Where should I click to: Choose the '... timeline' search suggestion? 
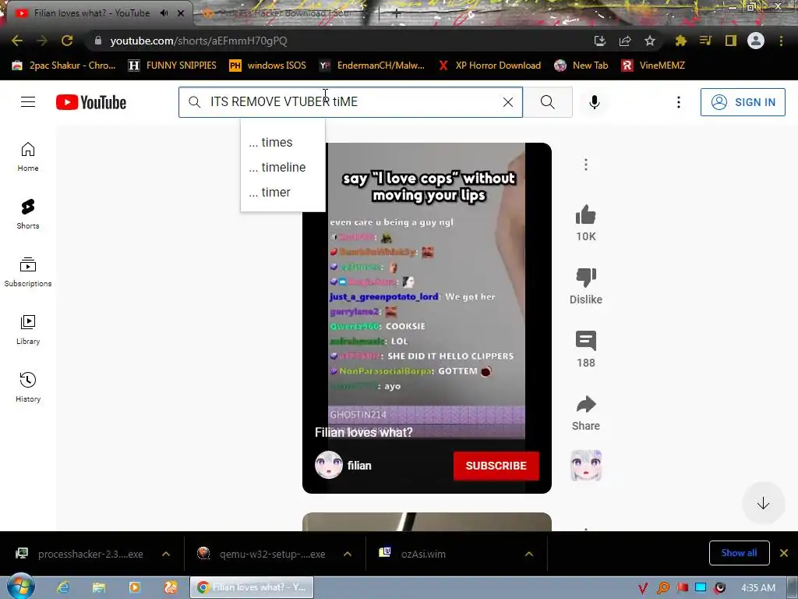click(x=283, y=167)
